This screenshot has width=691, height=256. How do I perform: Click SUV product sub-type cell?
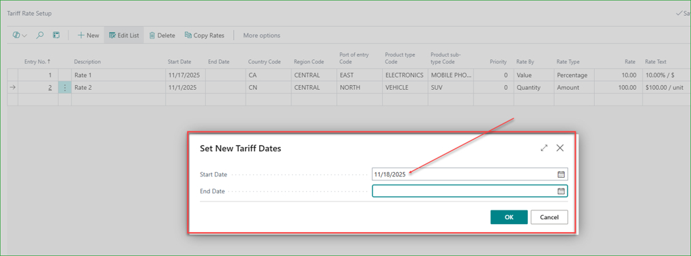pos(450,88)
